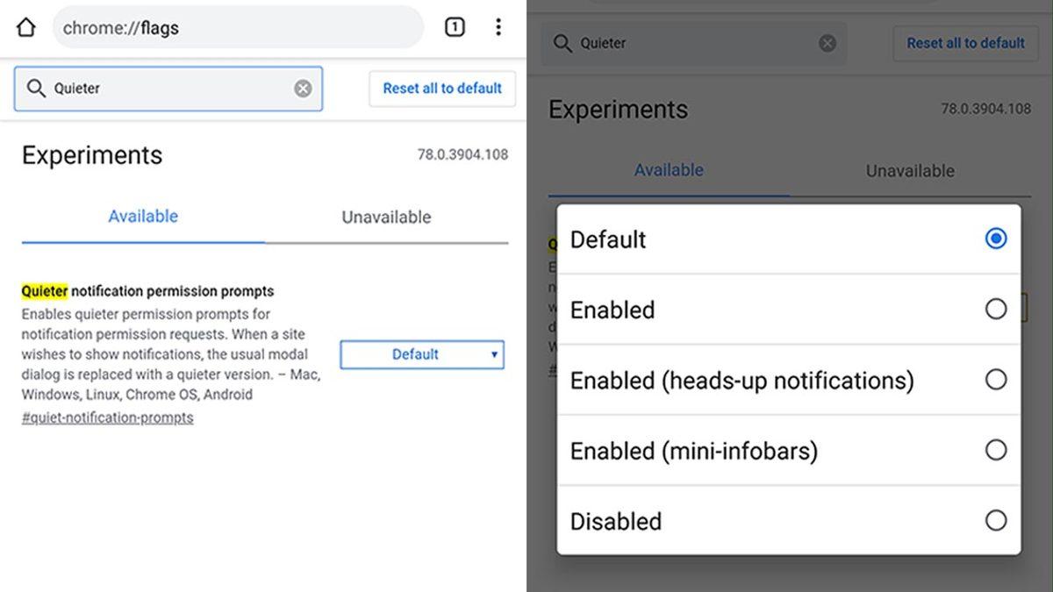Open the Default dropdown for the Quieter flag
The width and height of the screenshot is (1053, 592).
422,354
